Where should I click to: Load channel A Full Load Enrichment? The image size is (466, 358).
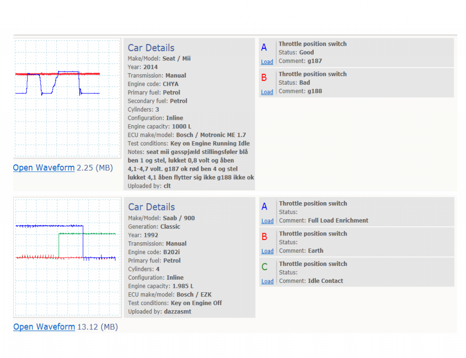(268, 221)
